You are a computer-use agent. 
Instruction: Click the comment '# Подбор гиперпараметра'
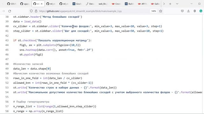[31, 102]
